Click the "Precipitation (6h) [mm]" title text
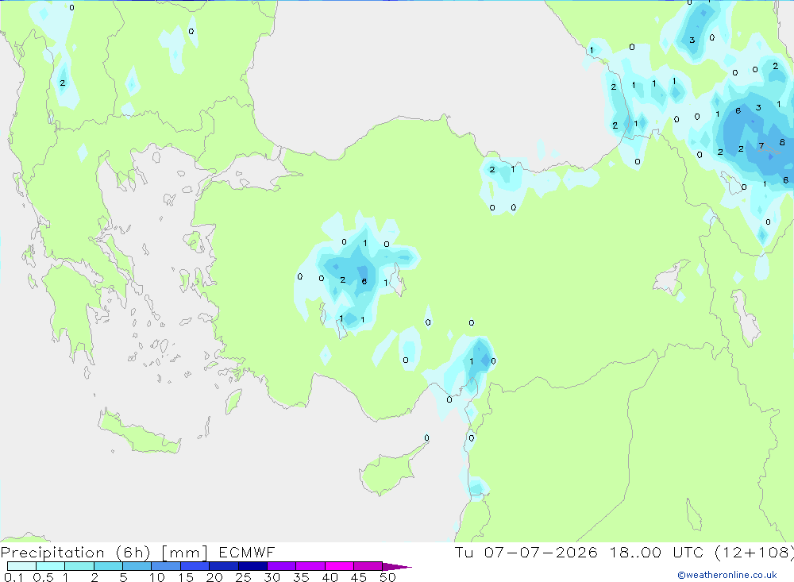This screenshot has height=582, width=794. click(x=104, y=553)
